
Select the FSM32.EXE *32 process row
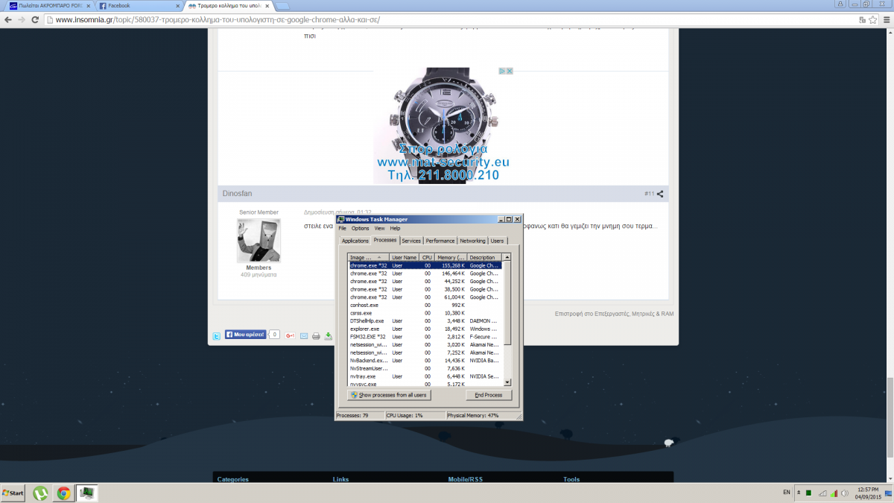(426, 337)
